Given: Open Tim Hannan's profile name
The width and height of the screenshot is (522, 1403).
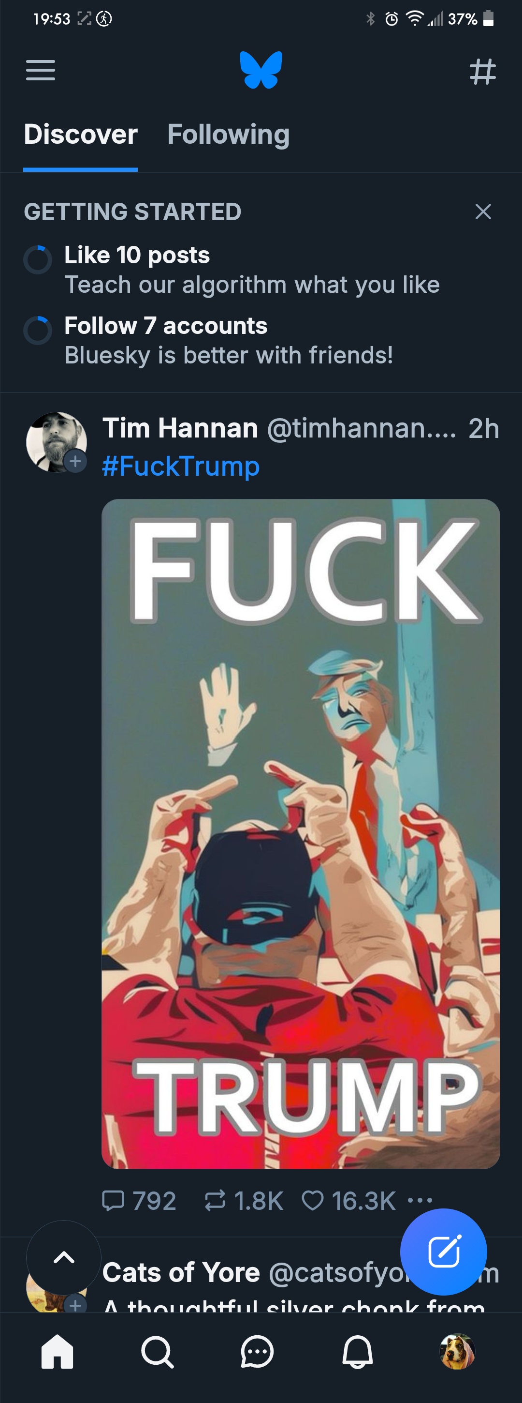Looking at the screenshot, I should [x=180, y=428].
